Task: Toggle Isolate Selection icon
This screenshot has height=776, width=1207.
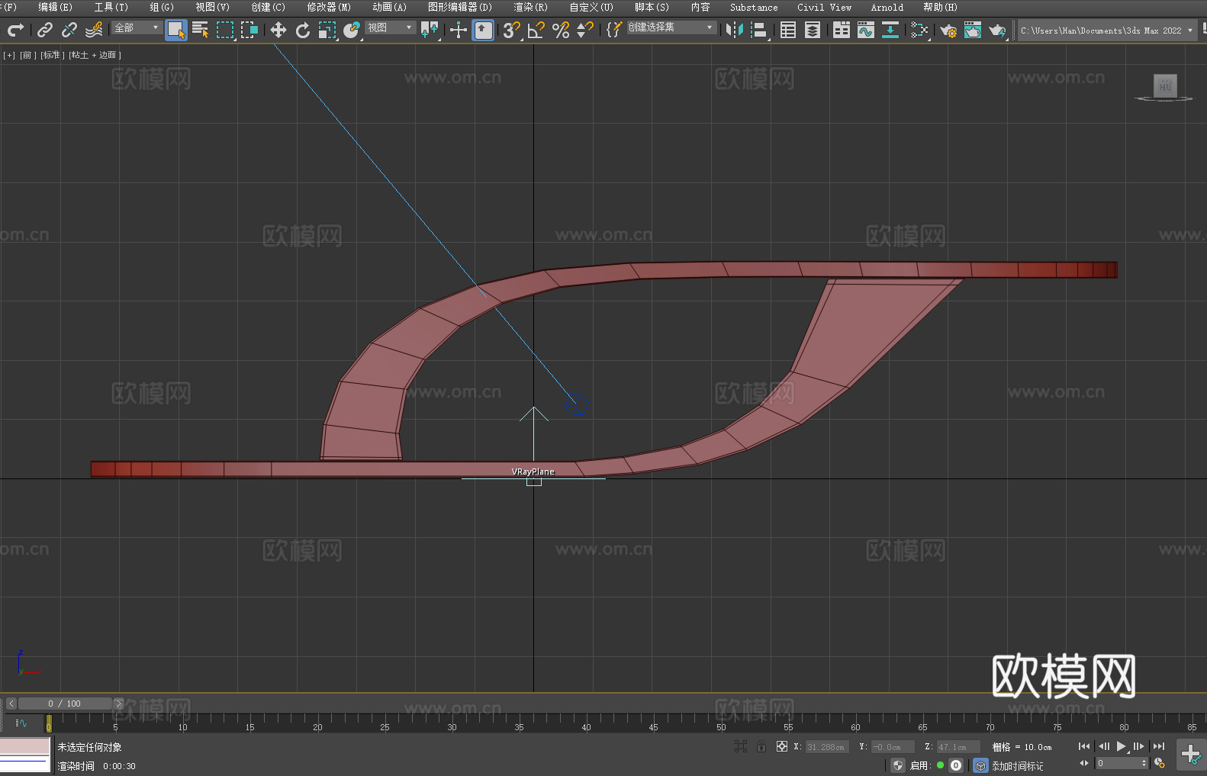Action: tap(741, 746)
